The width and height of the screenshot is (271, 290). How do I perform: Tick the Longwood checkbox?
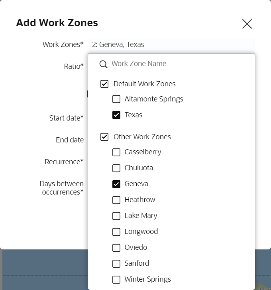pyautogui.click(x=116, y=232)
